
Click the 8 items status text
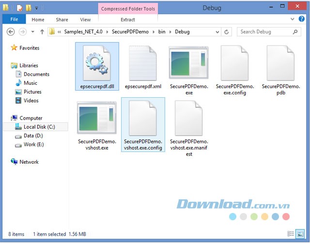click(x=16, y=234)
